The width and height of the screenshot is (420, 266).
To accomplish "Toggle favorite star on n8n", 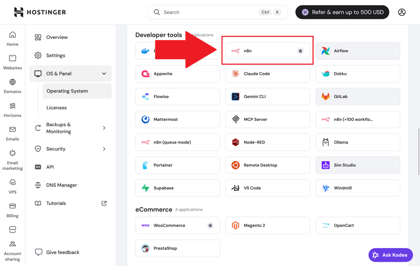I will [x=300, y=51].
